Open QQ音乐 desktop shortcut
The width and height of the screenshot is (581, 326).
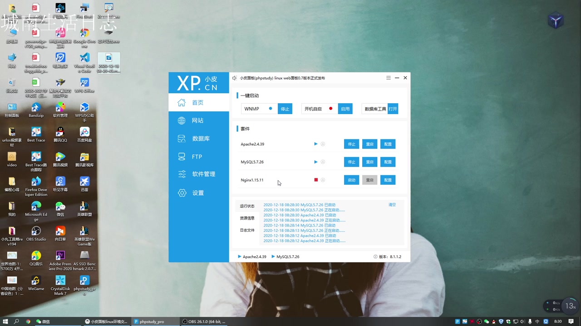click(x=36, y=258)
